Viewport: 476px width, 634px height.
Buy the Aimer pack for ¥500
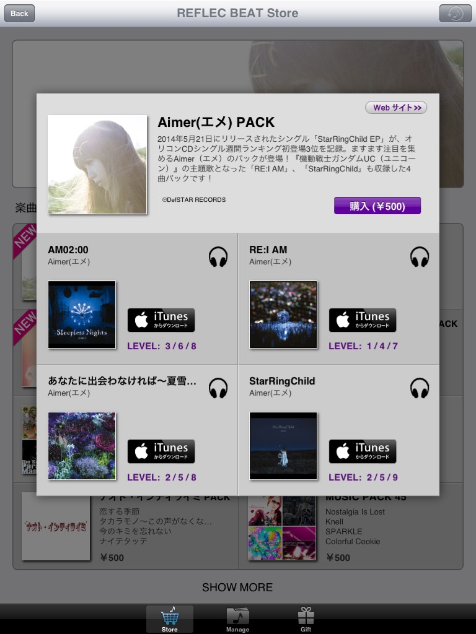pos(377,206)
